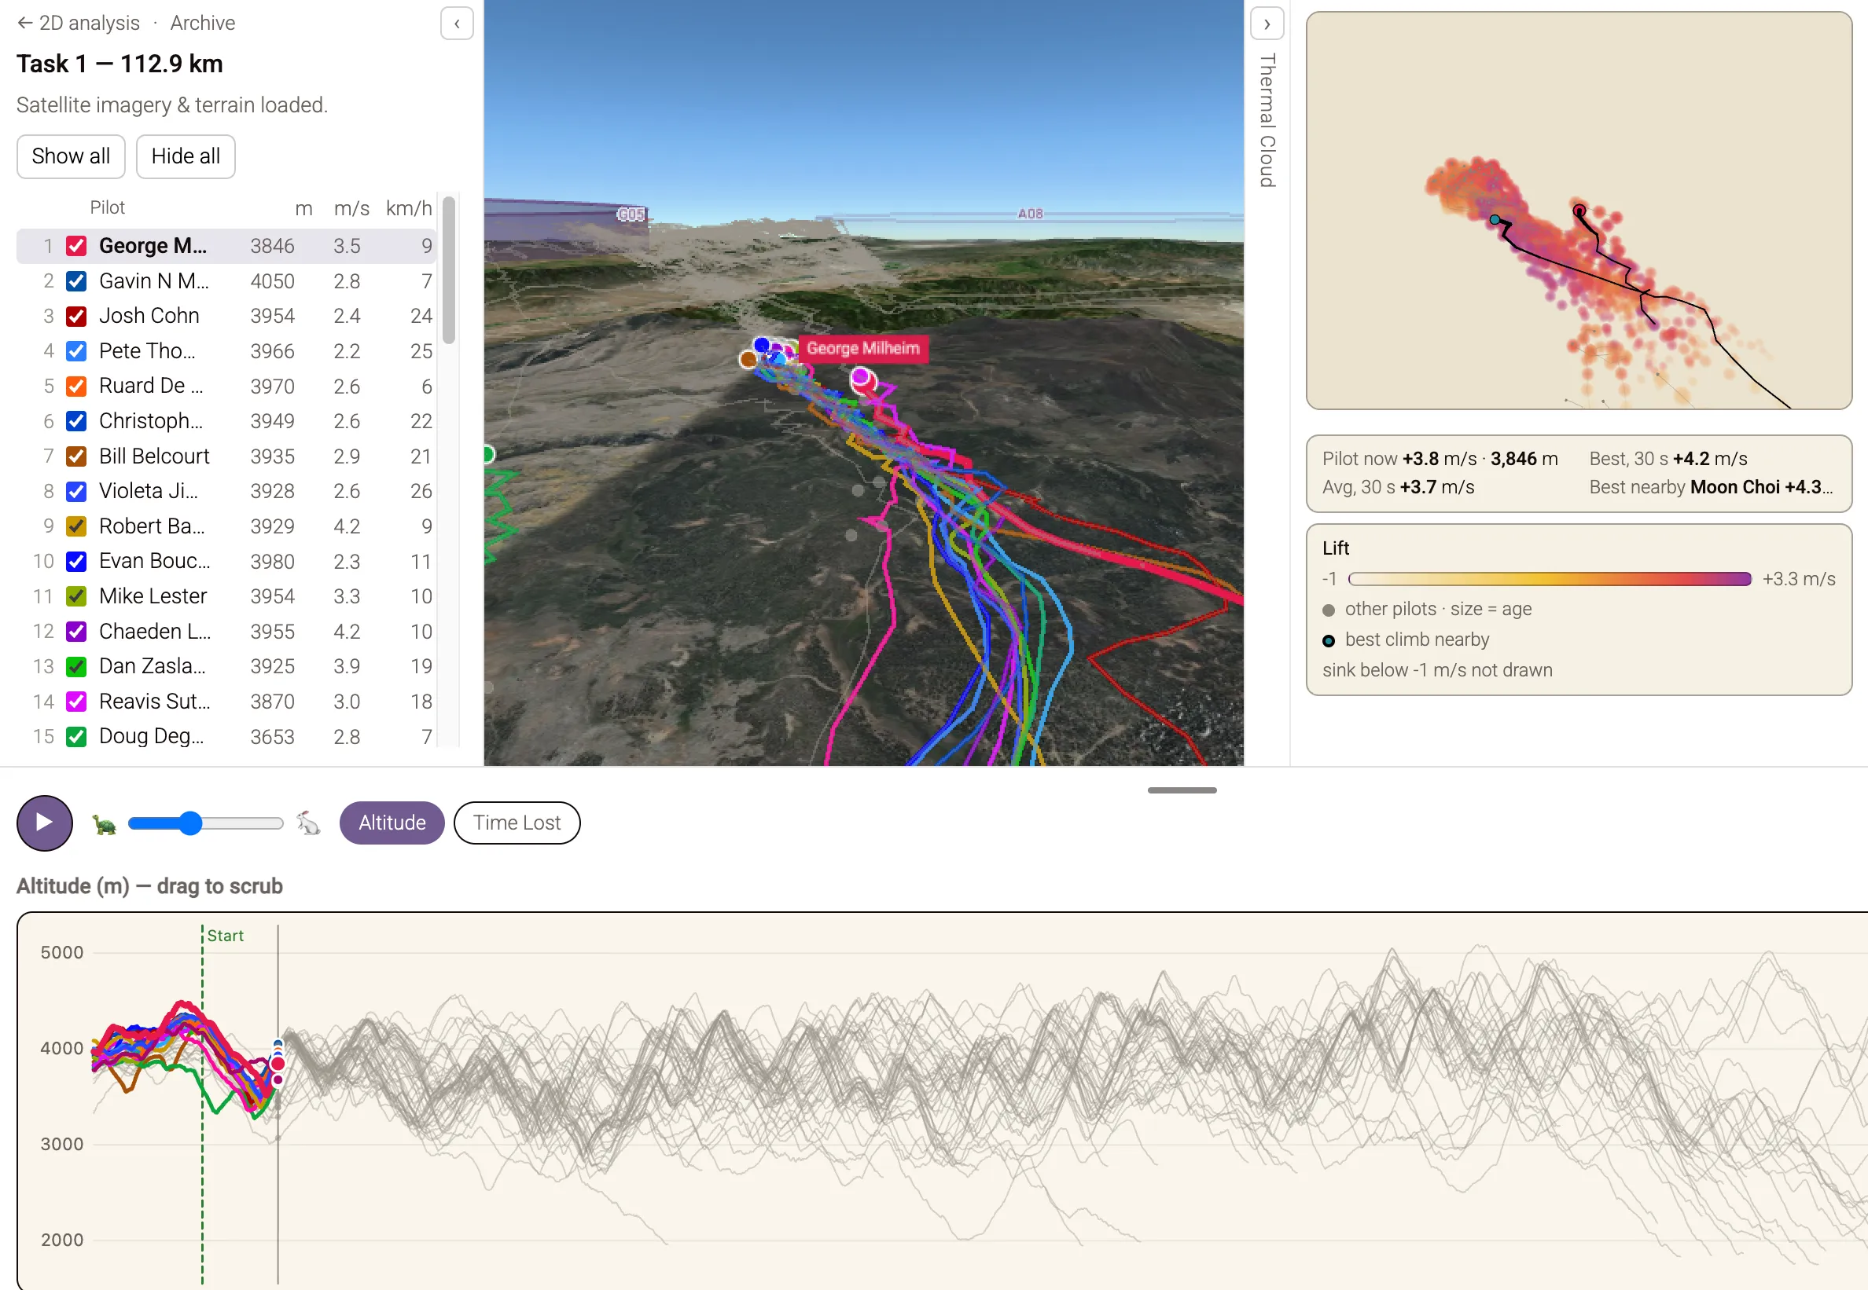The image size is (1868, 1290).
Task: Click the George Milheim map label
Action: (x=862, y=348)
